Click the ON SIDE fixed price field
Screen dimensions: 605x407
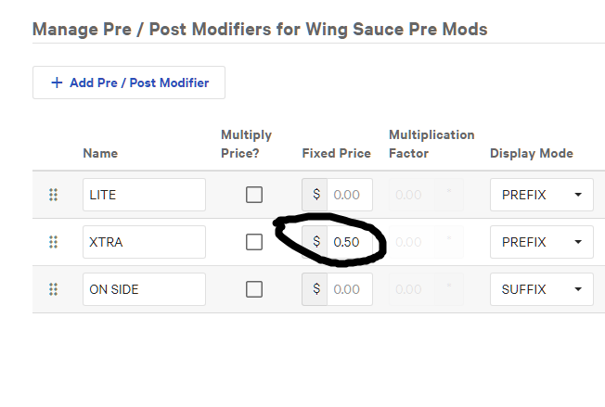[x=349, y=289]
